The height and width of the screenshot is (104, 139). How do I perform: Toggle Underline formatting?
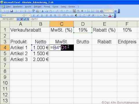[x=42, y=15]
